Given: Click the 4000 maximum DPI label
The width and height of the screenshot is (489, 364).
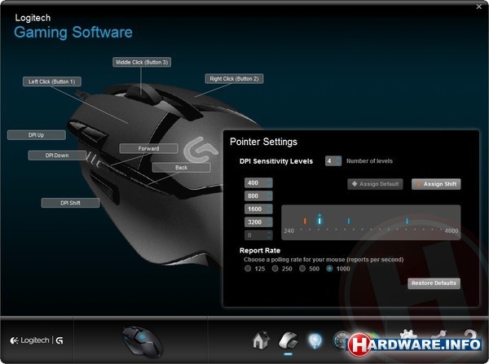Looking at the screenshot, I should click(x=452, y=231).
